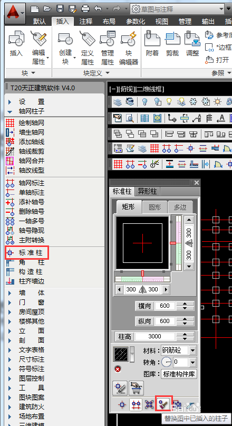Switch to the 注释 ribbon tab
This screenshot has width=232, height=426.
pos(86,22)
